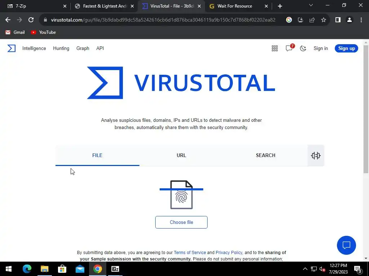Screen dimensions: 369x276
Task: Show hidden tray icons chevron
Action: [305, 269]
